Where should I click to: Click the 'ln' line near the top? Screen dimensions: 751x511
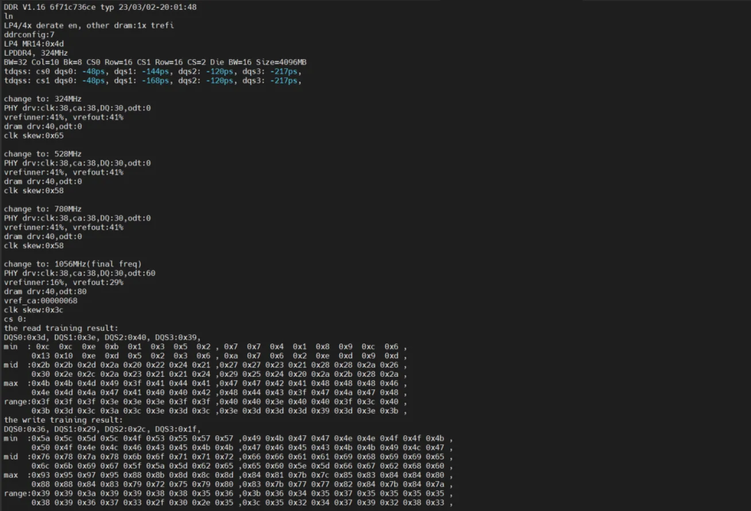[x=8, y=16]
